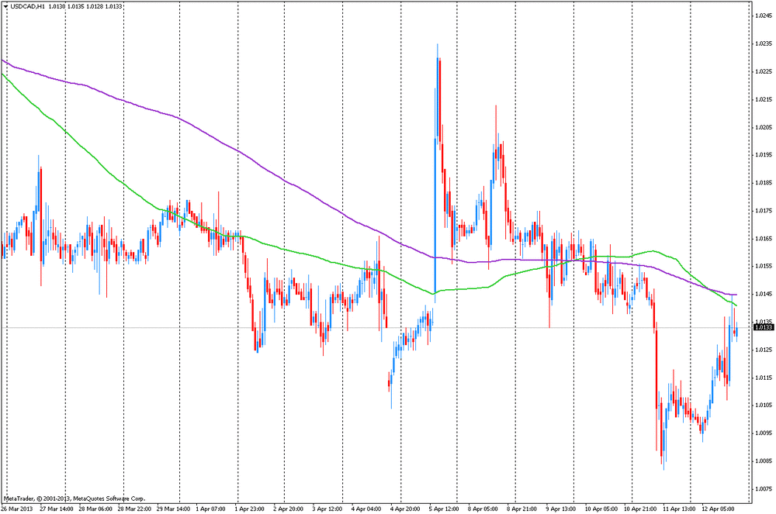The image size is (776, 514).
Task: Select the 9 Apr 13:00 time label
Action: pos(561,509)
